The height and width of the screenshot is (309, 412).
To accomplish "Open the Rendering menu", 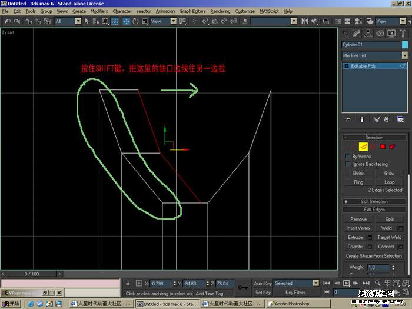I will click(220, 11).
